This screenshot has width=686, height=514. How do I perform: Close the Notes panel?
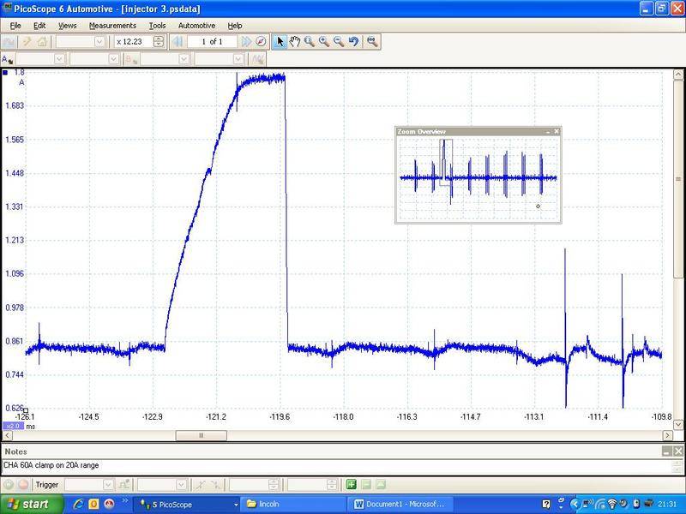click(x=678, y=451)
